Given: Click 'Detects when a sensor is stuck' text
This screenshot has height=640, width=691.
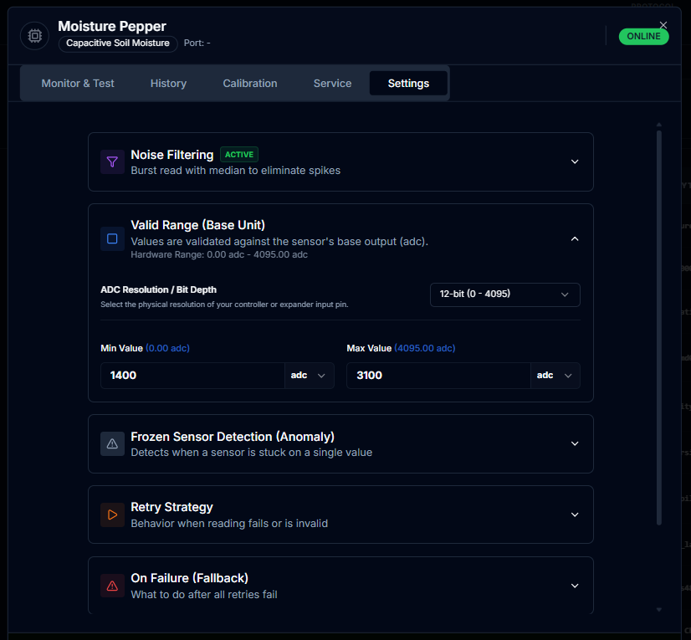Looking at the screenshot, I should pos(252,453).
